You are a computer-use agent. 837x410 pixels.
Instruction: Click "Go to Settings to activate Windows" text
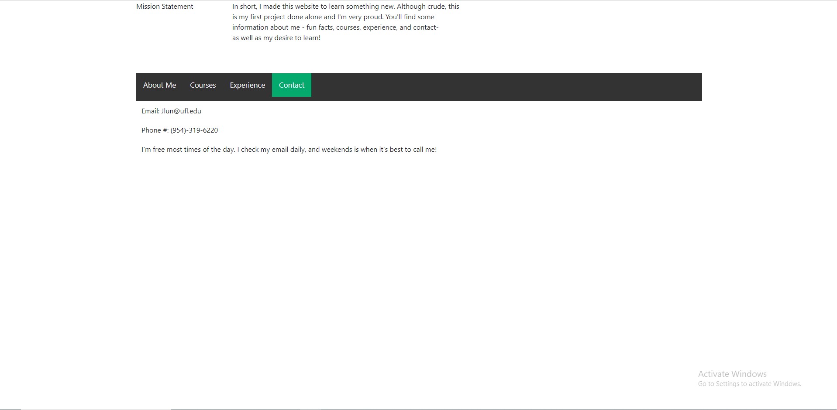click(749, 384)
